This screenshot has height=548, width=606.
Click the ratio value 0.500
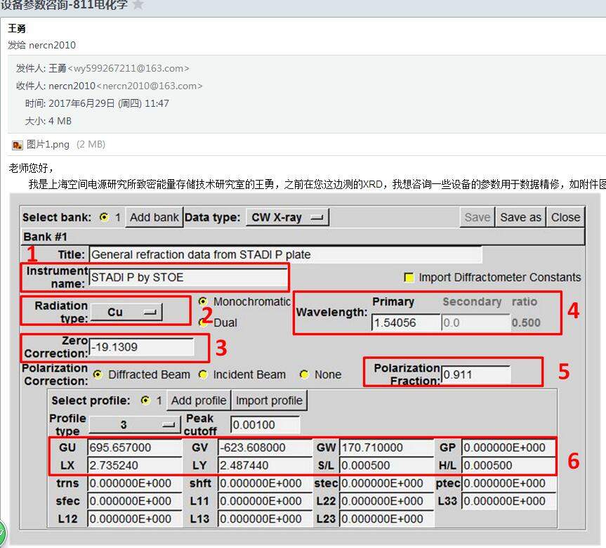click(x=526, y=322)
